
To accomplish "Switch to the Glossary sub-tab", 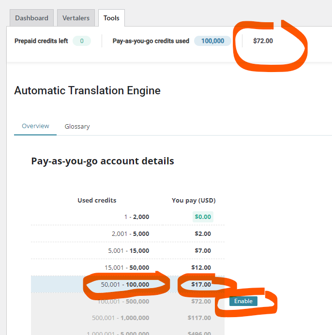I will click(77, 126).
